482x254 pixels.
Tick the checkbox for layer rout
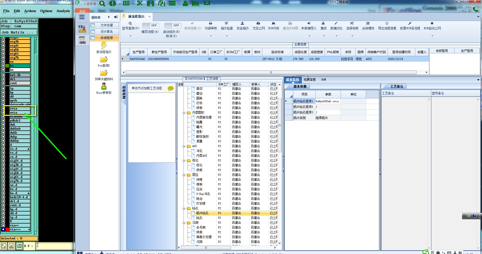tap(3, 83)
